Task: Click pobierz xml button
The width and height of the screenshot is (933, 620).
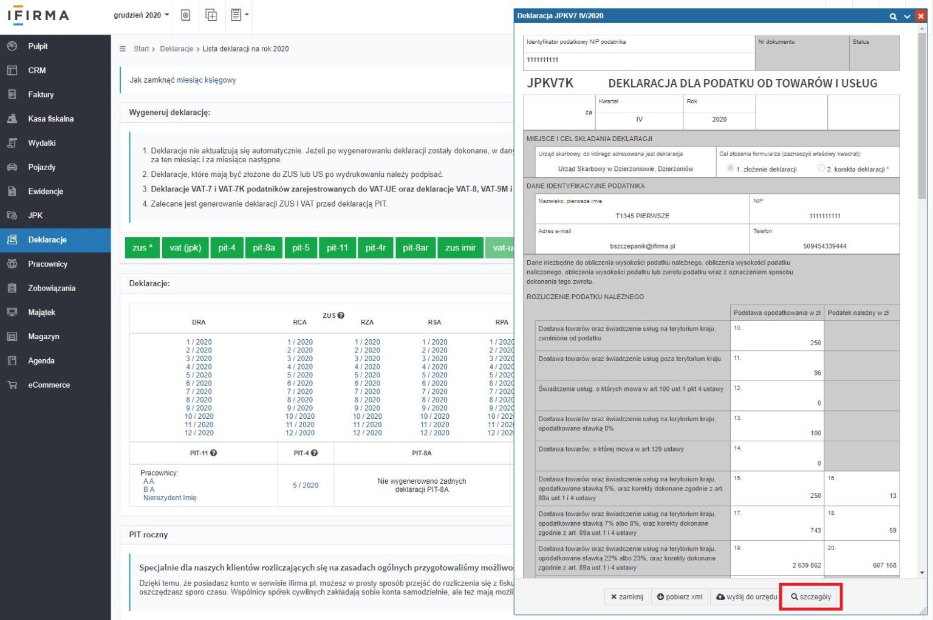Action: [680, 597]
